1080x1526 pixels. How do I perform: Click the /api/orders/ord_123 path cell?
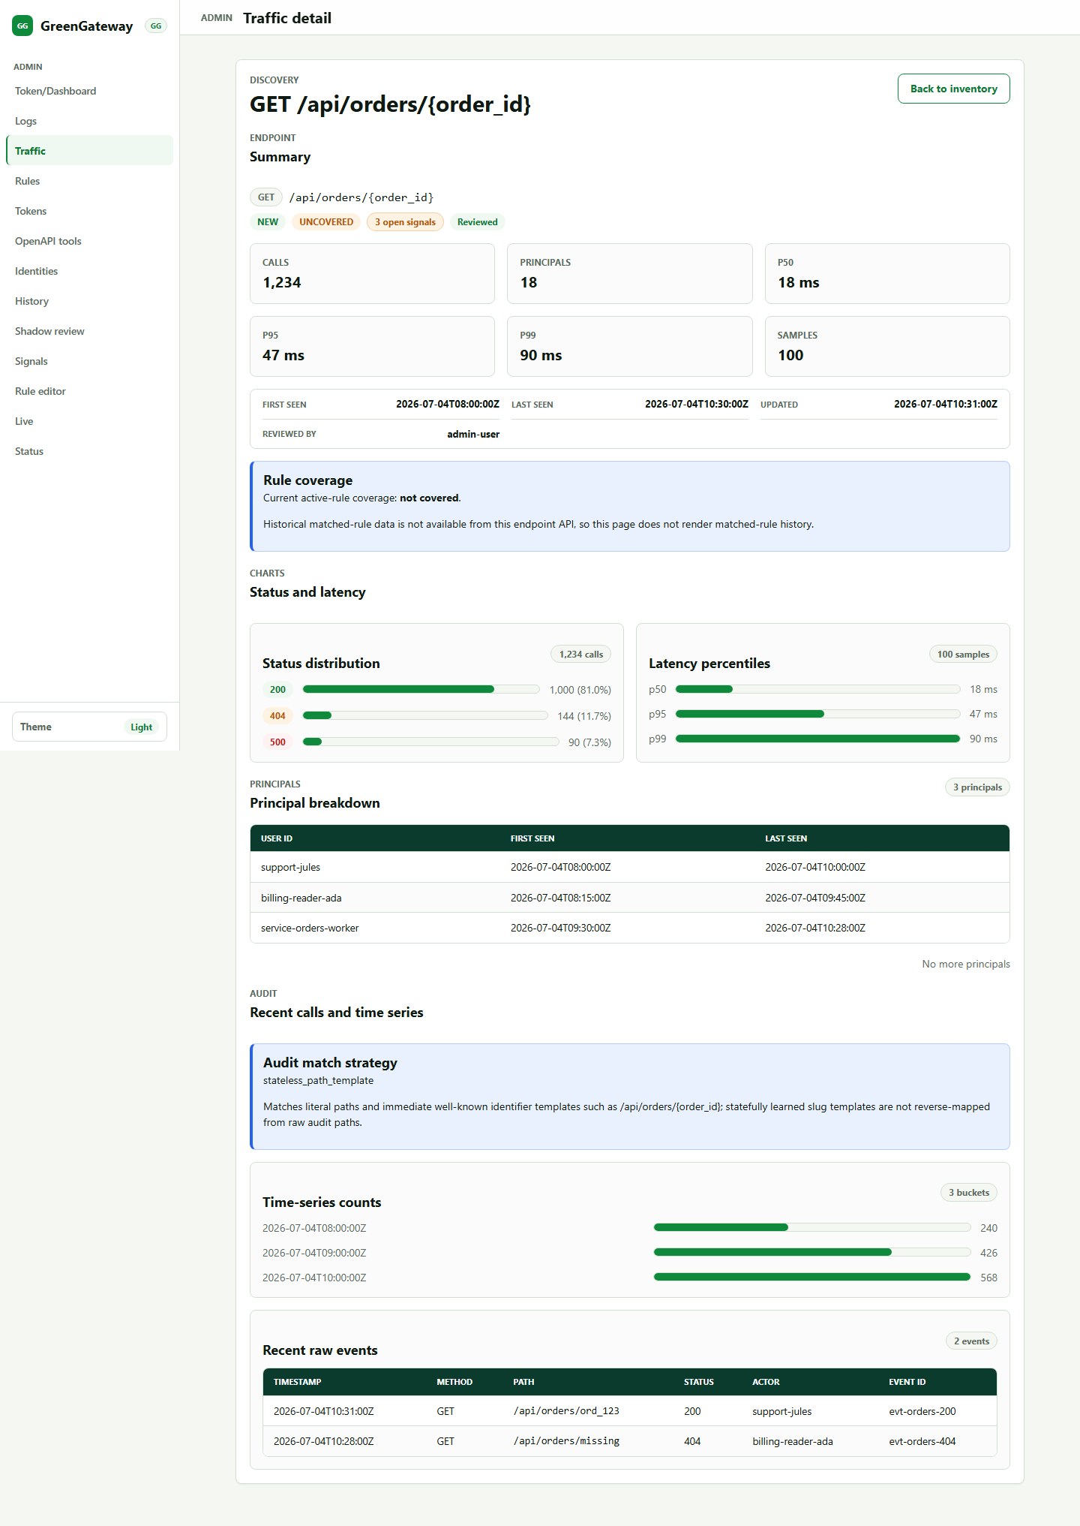coord(566,1411)
